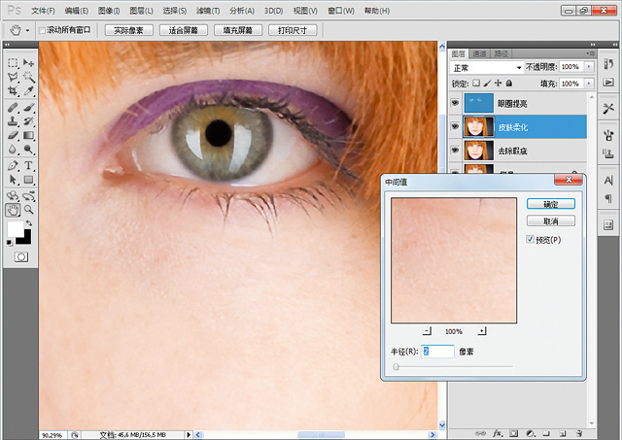The image size is (622, 440).
Task: Toggle the 预览(P) preview checkbox
Action: tap(530, 239)
